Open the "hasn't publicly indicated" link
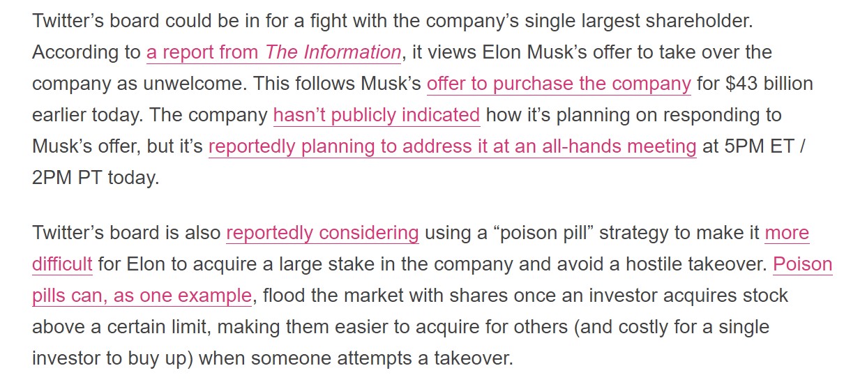867x389 pixels. 377,115
